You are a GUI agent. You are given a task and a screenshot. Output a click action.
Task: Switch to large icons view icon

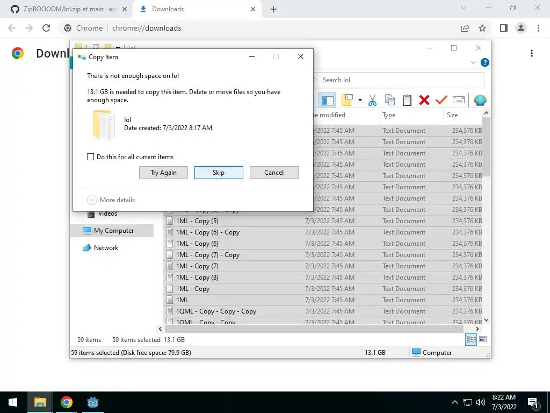(483, 339)
